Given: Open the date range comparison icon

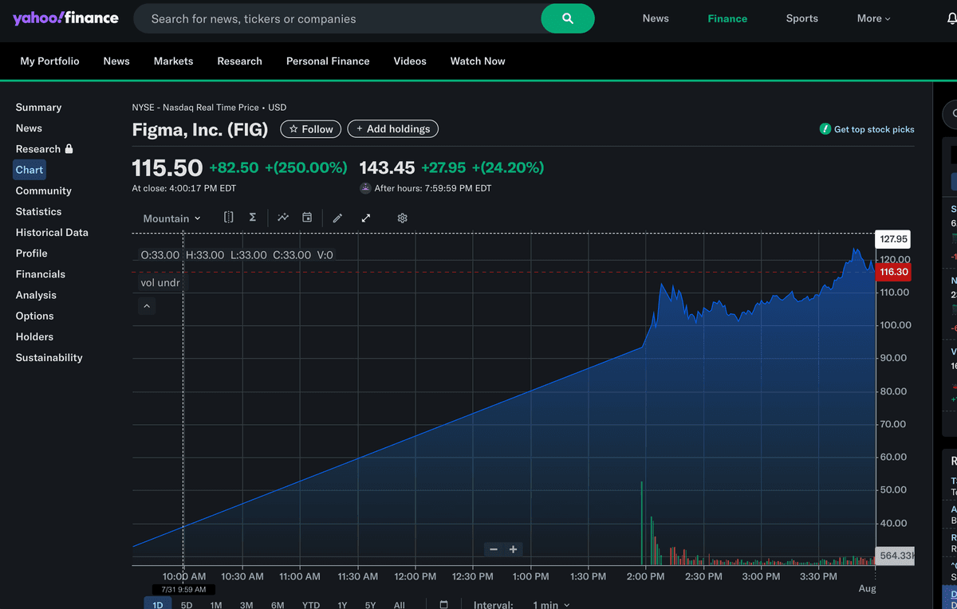Looking at the screenshot, I should (229, 218).
